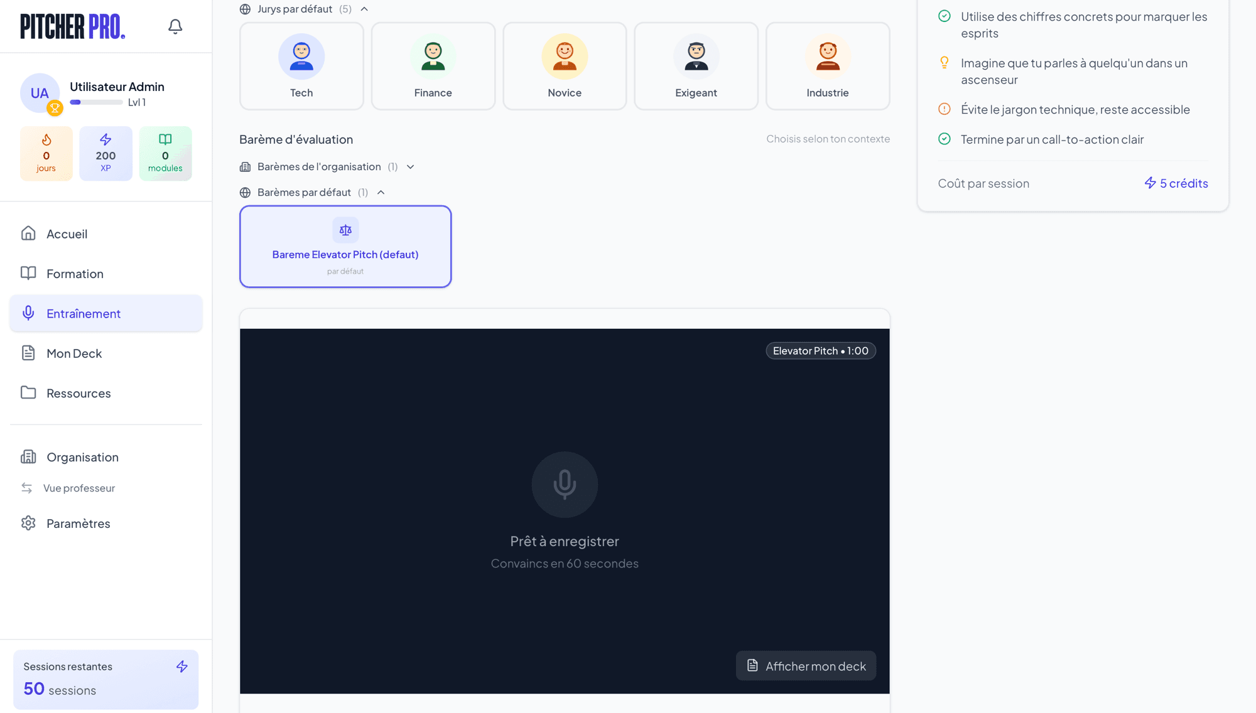Navigate to Ressources

click(106, 393)
